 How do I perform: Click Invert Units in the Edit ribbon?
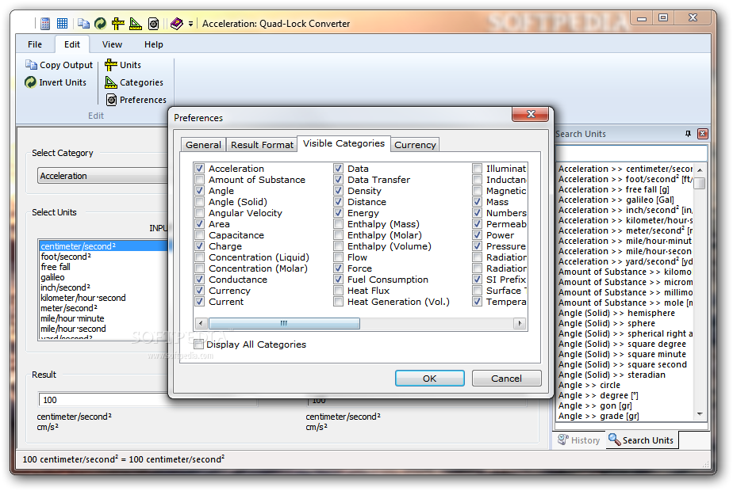click(x=56, y=82)
